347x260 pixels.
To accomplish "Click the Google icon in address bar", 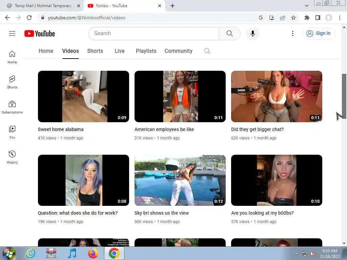I will [261, 18].
